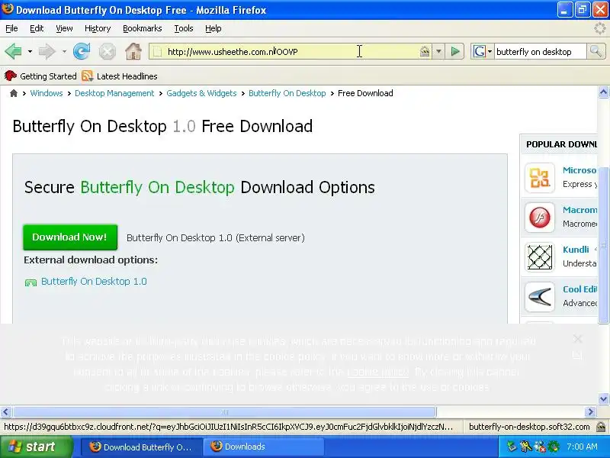Click the search magnifier button
The image size is (610, 458).
pos(596,51)
